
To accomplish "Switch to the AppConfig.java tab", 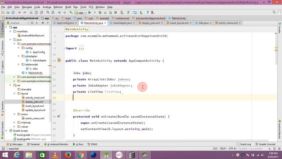I will (x=65, y=23).
